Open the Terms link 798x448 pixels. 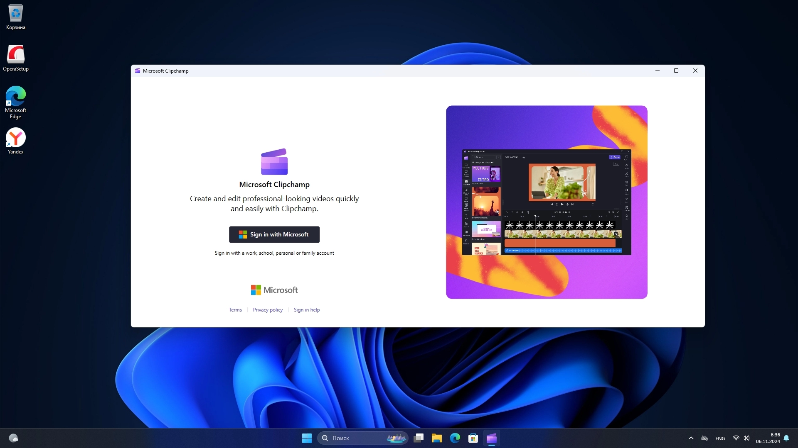click(235, 310)
